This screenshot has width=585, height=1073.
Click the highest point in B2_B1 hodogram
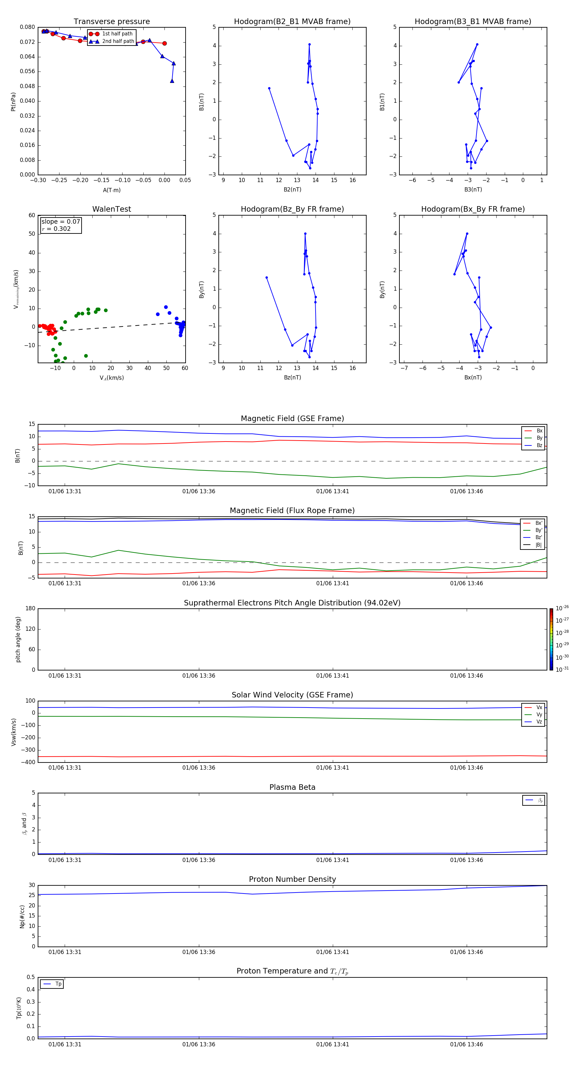click(309, 44)
